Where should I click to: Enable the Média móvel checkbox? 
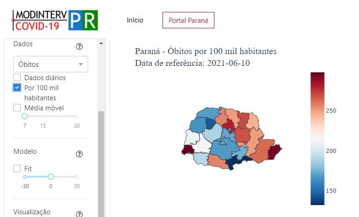point(17,108)
